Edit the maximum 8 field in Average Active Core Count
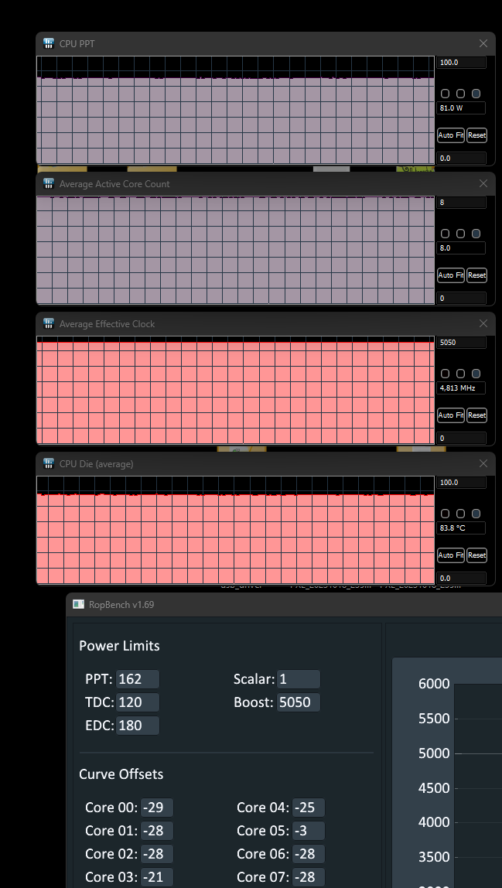 tap(461, 202)
